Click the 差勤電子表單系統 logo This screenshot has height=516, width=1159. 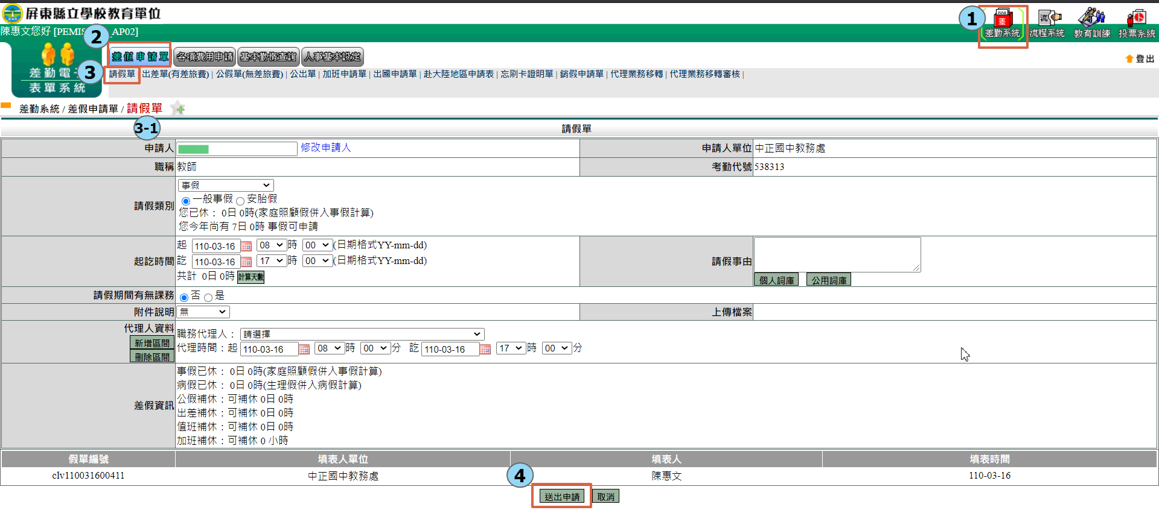click(x=57, y=69)
